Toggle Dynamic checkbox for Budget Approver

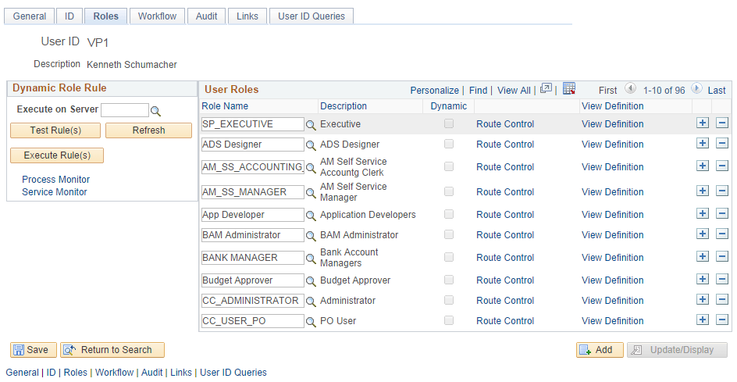point(449,280)
